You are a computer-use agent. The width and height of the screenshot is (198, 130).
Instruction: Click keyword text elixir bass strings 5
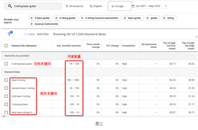[22, 112]
